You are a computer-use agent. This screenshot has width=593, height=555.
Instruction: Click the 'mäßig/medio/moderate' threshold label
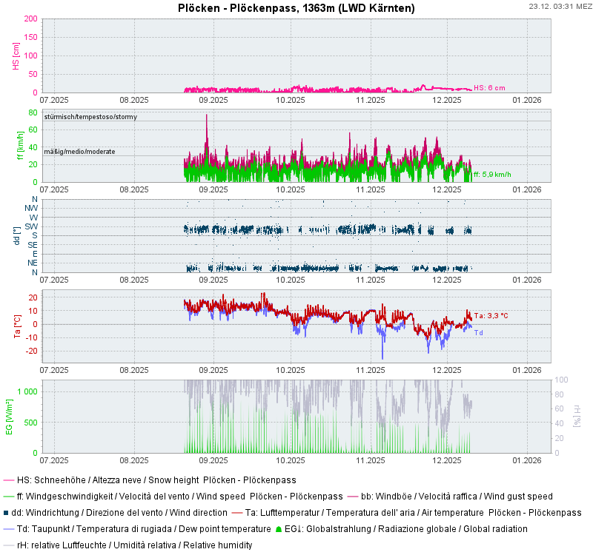79,151
